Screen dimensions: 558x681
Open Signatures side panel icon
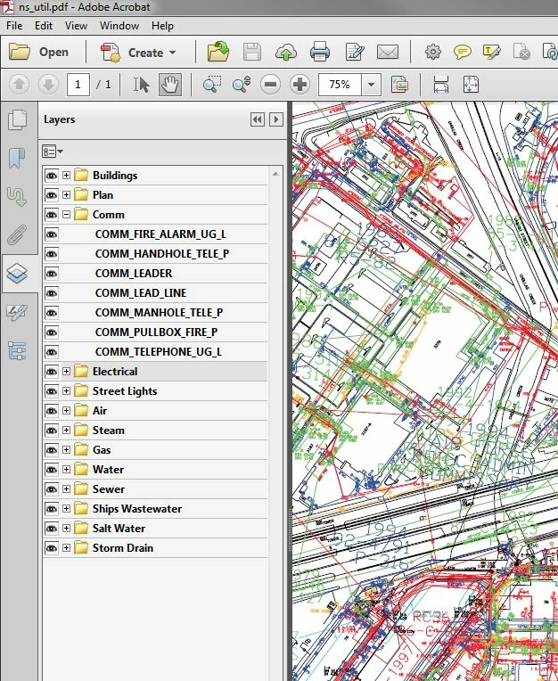17,312
